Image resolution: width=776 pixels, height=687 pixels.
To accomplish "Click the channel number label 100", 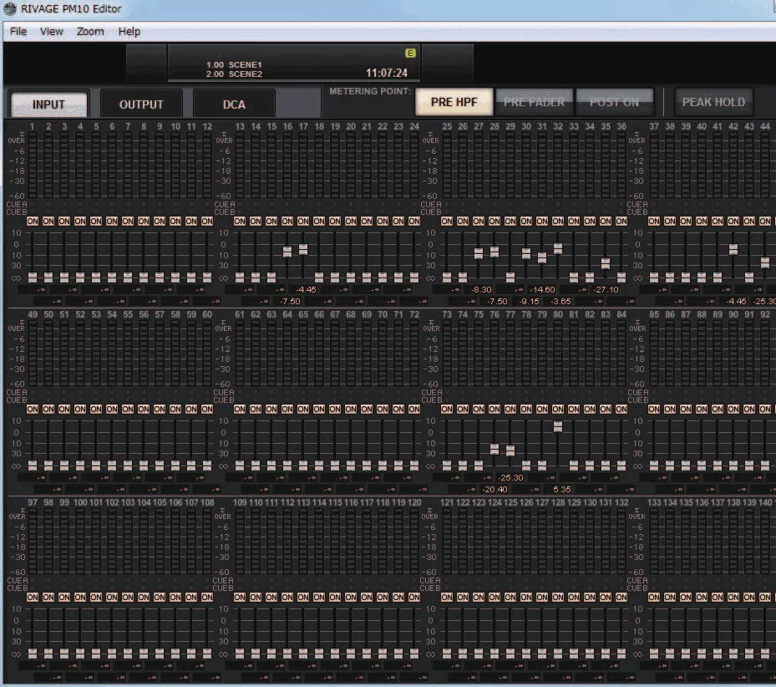I will point(80,502).
